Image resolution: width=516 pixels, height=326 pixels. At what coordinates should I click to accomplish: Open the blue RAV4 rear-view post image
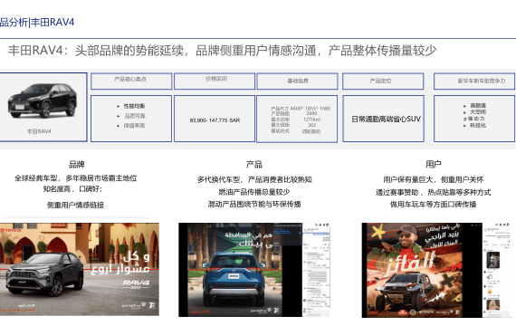[240, 270]
